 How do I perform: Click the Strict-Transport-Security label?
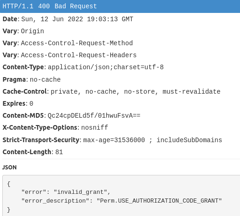41,140
